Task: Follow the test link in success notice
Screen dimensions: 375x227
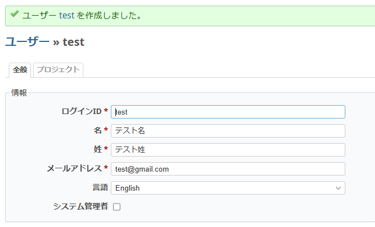Action: point(67,16)
